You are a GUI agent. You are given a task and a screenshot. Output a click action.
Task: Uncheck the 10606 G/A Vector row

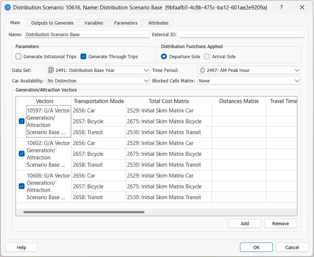click(x=21, y=186)
